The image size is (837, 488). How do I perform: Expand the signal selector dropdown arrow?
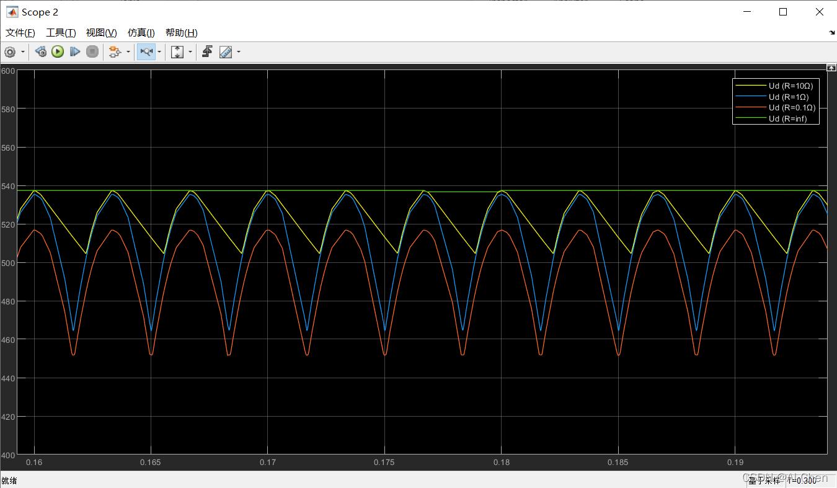point(128,52)
